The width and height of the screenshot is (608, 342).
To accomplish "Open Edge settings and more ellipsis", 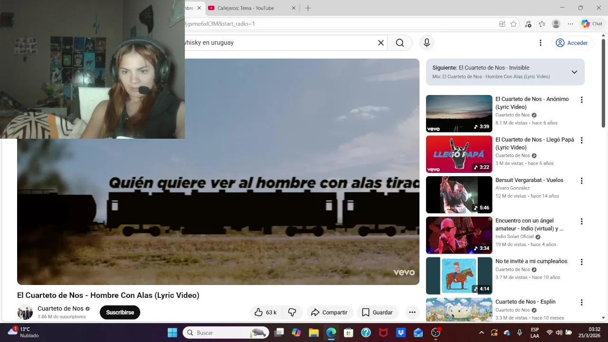I will click(x=570, y=24).
